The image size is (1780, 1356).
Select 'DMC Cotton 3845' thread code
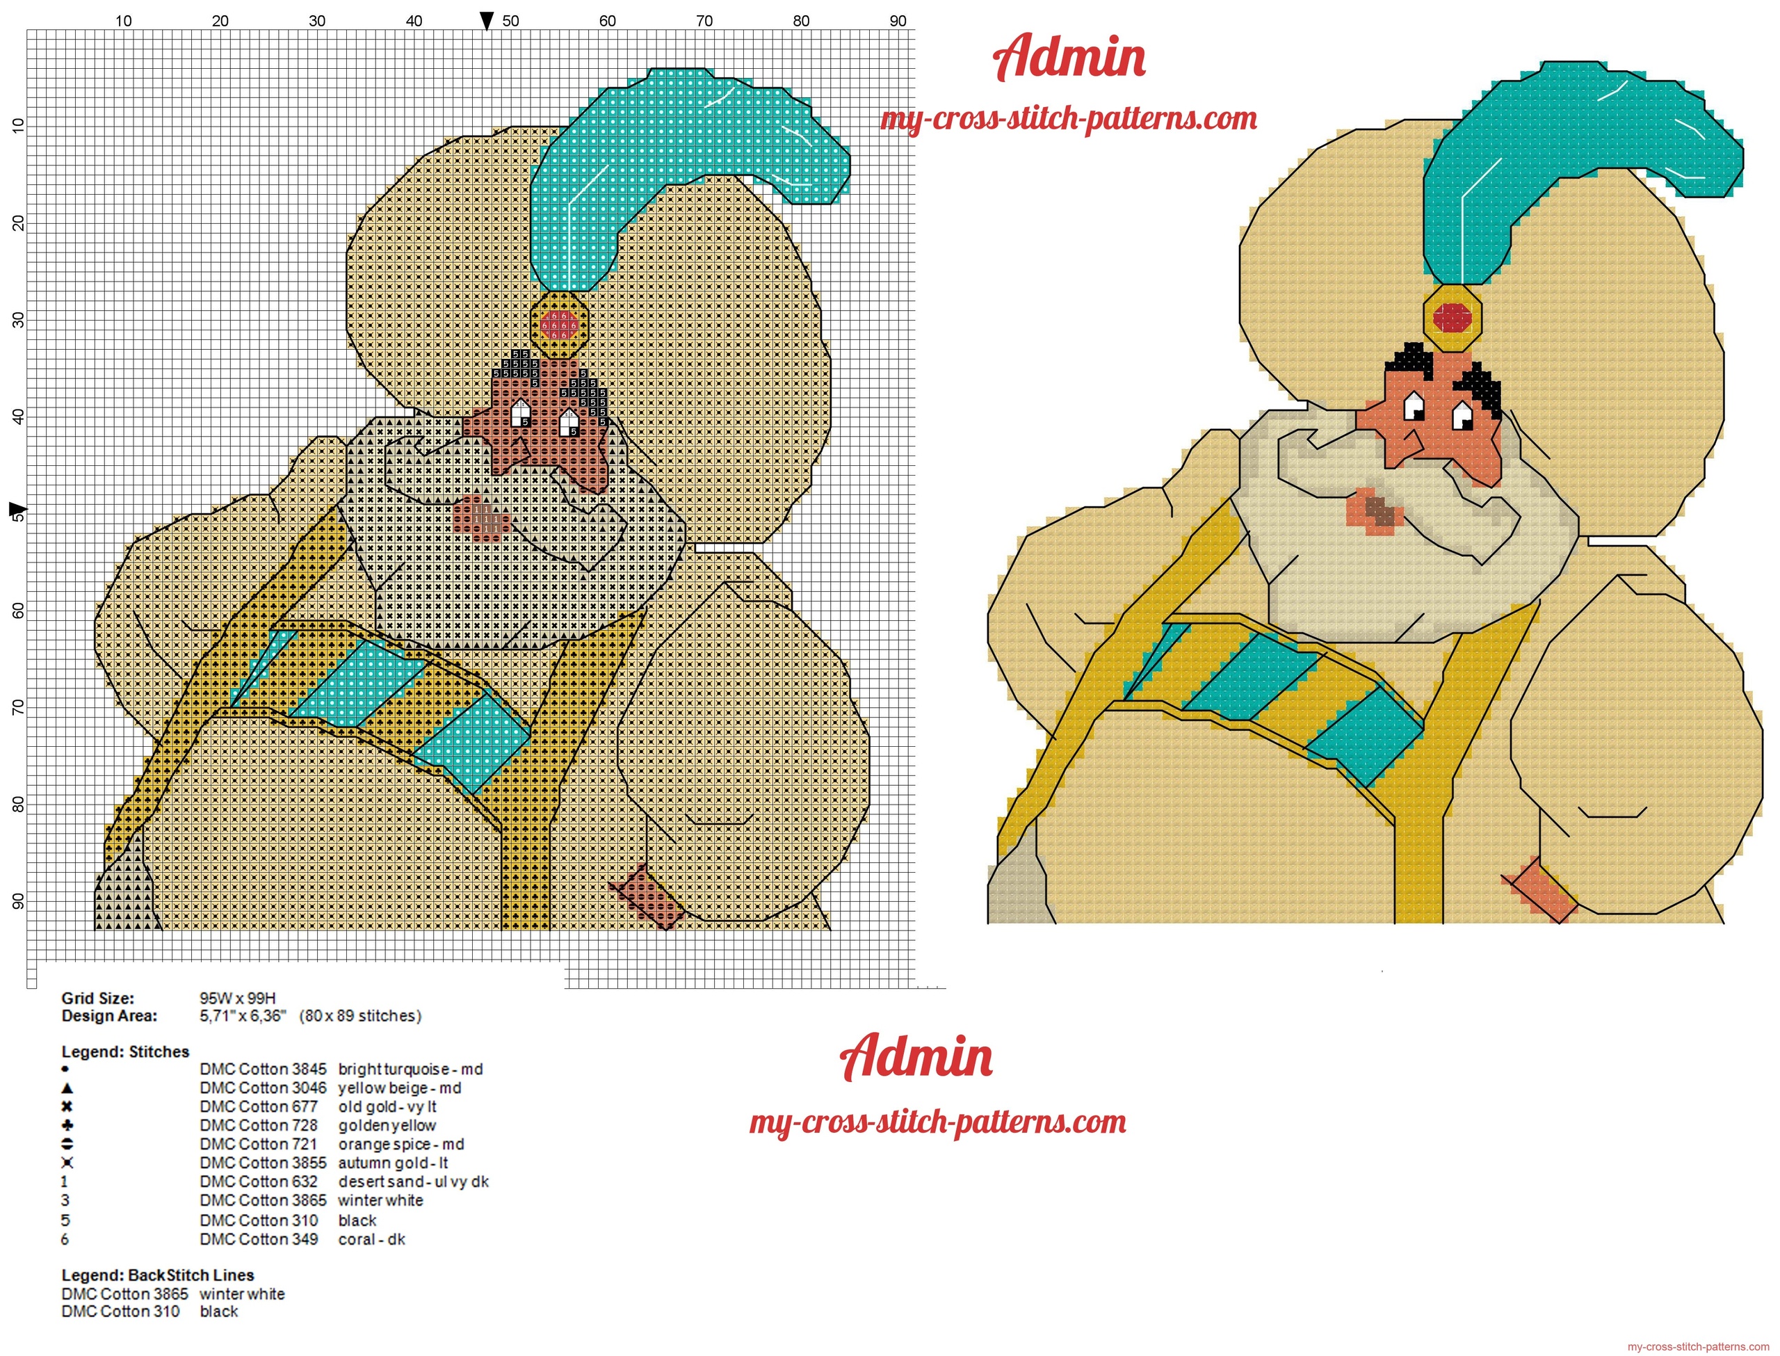coord(263,1069)
